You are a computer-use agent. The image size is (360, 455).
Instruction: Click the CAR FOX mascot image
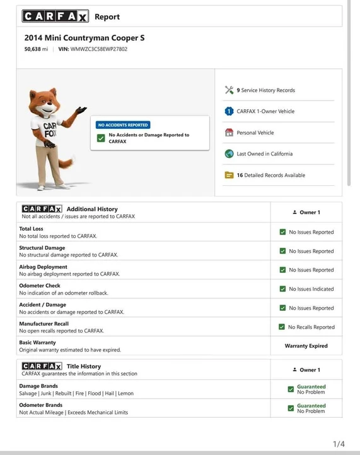coord(53,138)
